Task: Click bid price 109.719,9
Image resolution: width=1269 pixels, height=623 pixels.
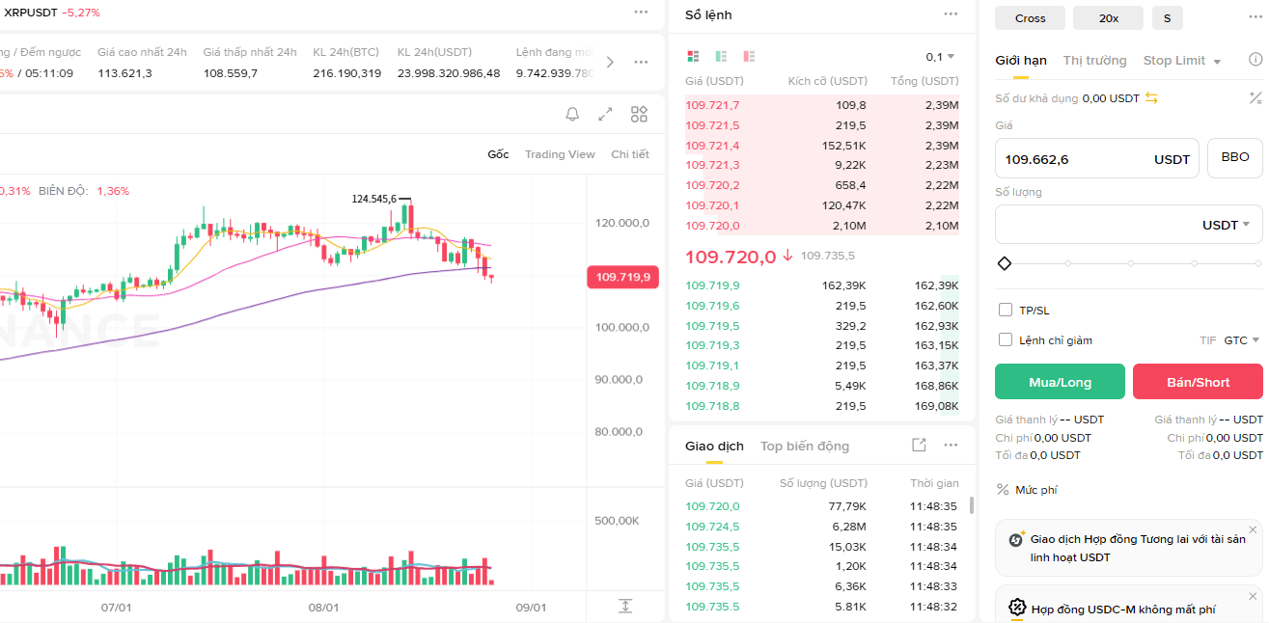Action: pyautogui.click(x=712, y=285)
